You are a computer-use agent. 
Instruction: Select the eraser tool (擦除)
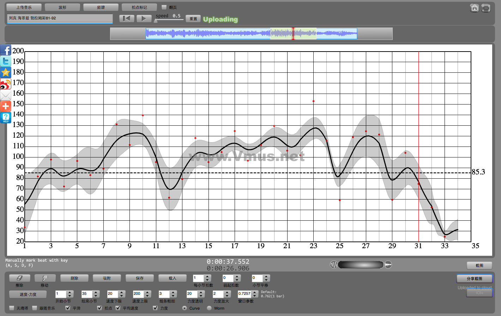[19, 278]
